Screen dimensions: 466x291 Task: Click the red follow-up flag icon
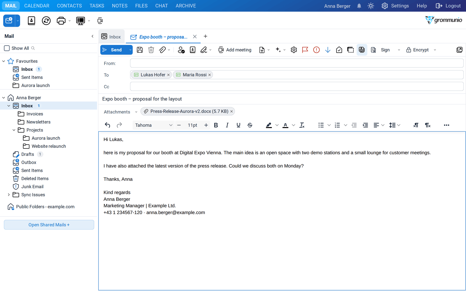305,50
